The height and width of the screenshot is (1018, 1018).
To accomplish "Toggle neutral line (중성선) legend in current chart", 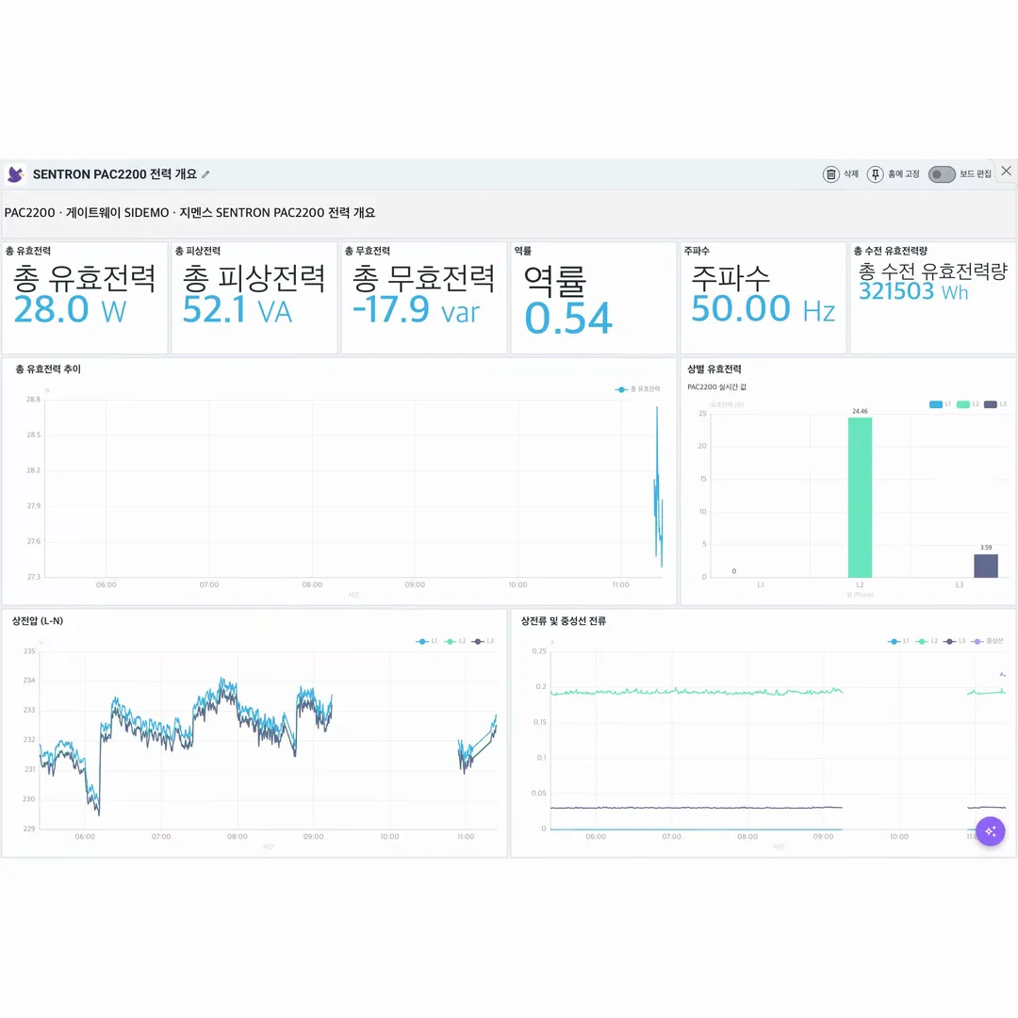I will pos(988,641).
